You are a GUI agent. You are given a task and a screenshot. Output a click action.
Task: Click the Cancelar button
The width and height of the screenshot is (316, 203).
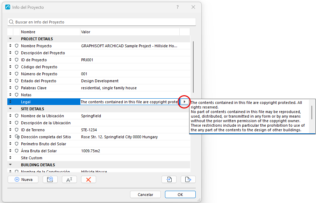point(145,195)
